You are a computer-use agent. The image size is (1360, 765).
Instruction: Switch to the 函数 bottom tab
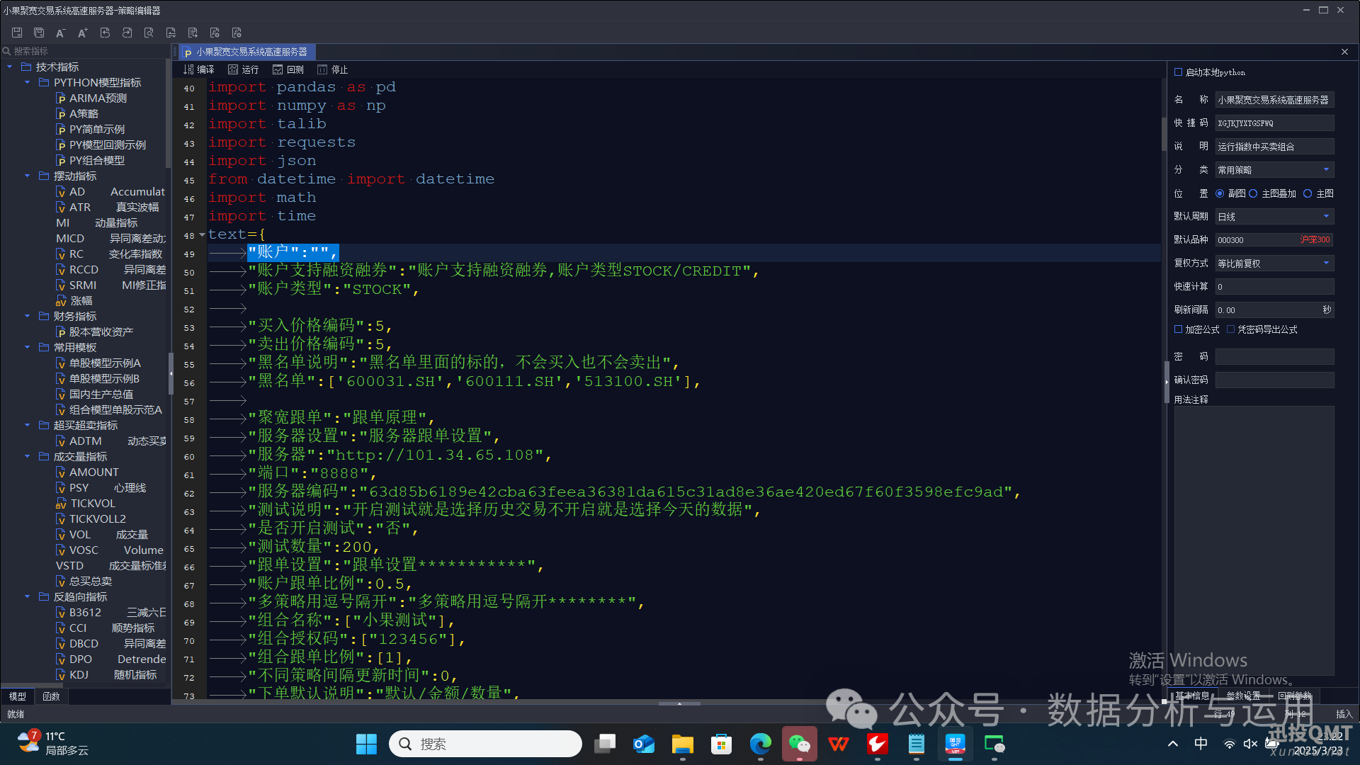pos(51,696)
